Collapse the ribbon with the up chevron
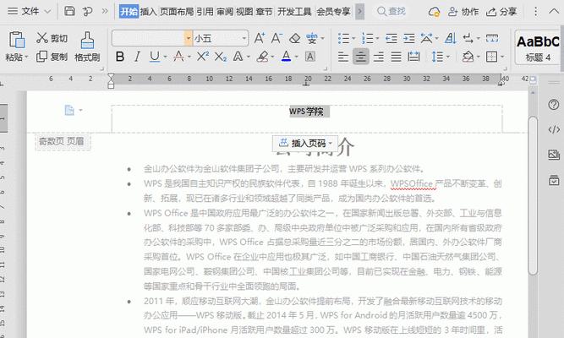The height and width of the screenshot is (338, 564). pos(554,12)
